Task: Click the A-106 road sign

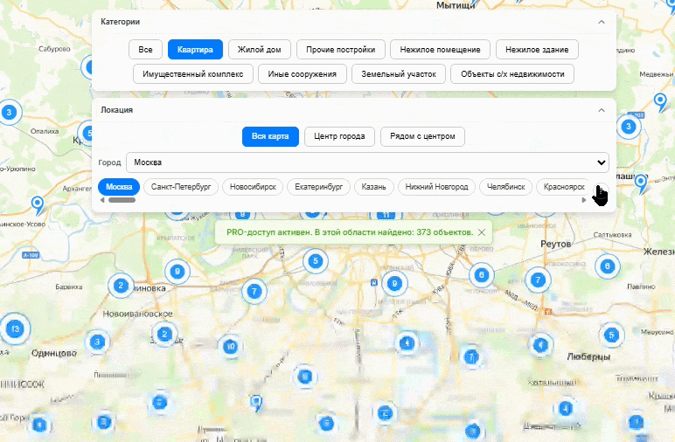Action: click(31, 255)
